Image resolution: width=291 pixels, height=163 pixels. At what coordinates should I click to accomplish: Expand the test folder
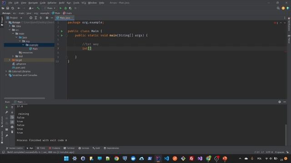[13, 56]
